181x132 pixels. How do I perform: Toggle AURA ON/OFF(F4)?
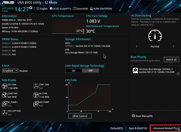coord(101,9)
